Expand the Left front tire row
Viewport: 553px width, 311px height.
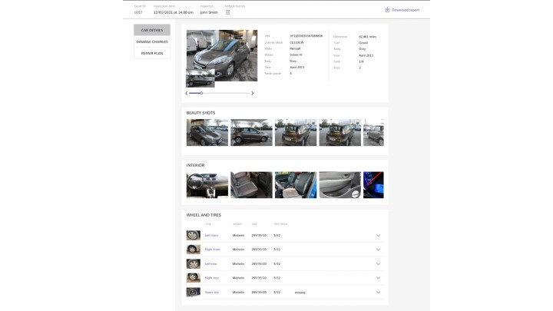(x=378, y=236)
